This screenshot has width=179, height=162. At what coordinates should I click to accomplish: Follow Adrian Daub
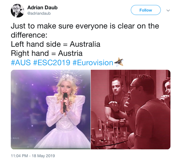(146, 10)
